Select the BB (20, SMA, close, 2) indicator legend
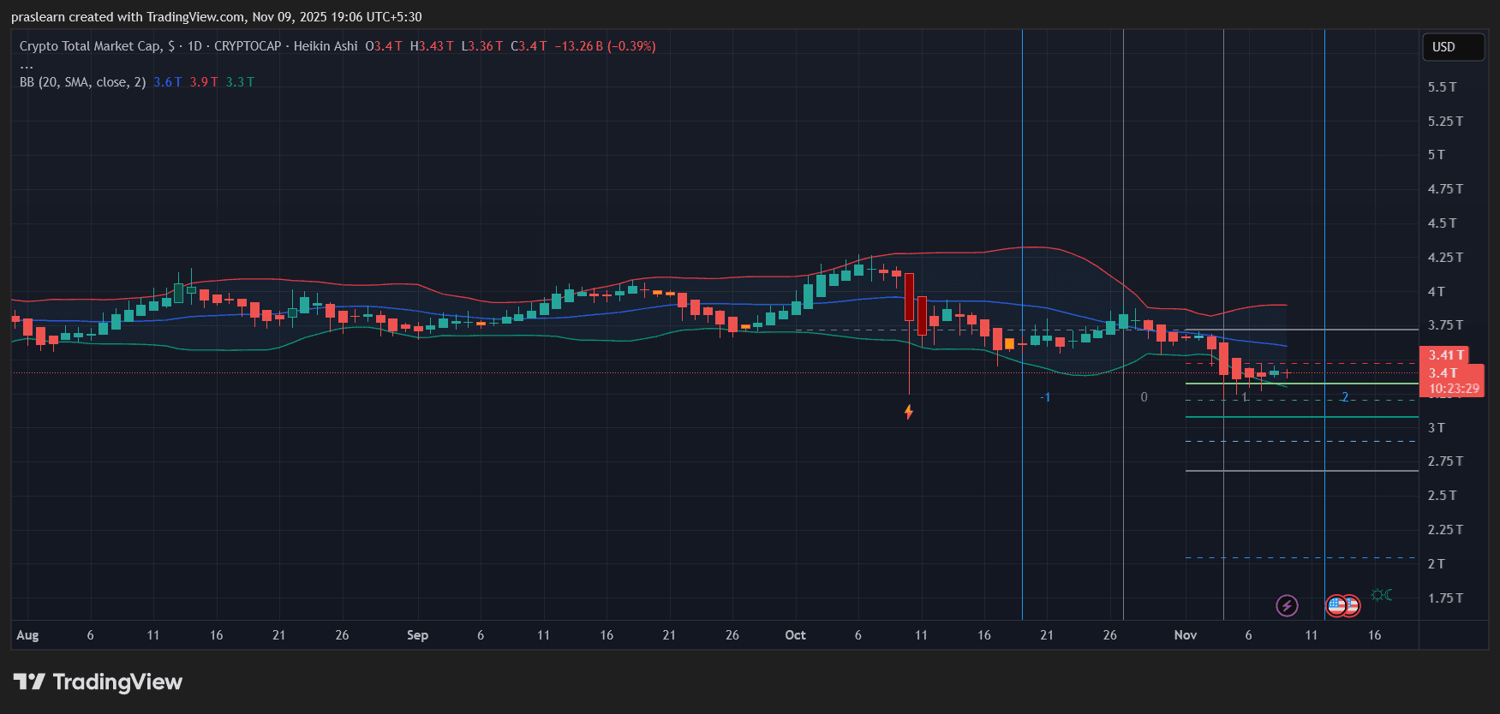The height and width of the screenshot is (714, 1500). (83, 82)
